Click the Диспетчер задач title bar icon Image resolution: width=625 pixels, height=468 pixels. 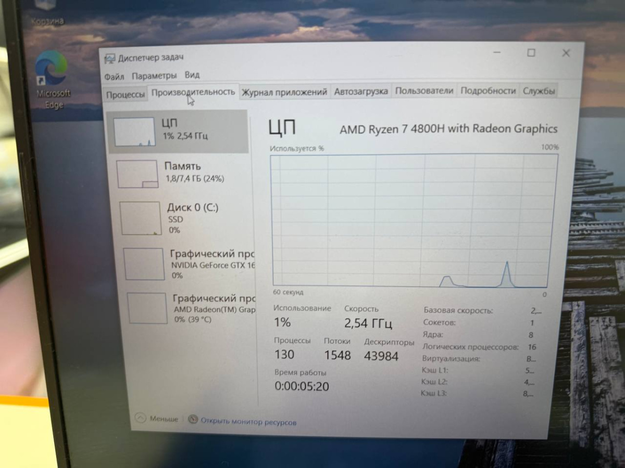click(110, 58)
